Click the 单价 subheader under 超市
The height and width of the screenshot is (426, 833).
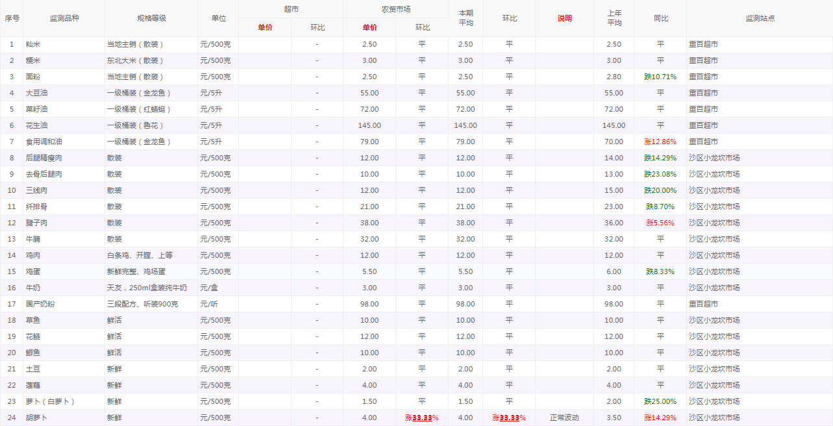[265, 27]
